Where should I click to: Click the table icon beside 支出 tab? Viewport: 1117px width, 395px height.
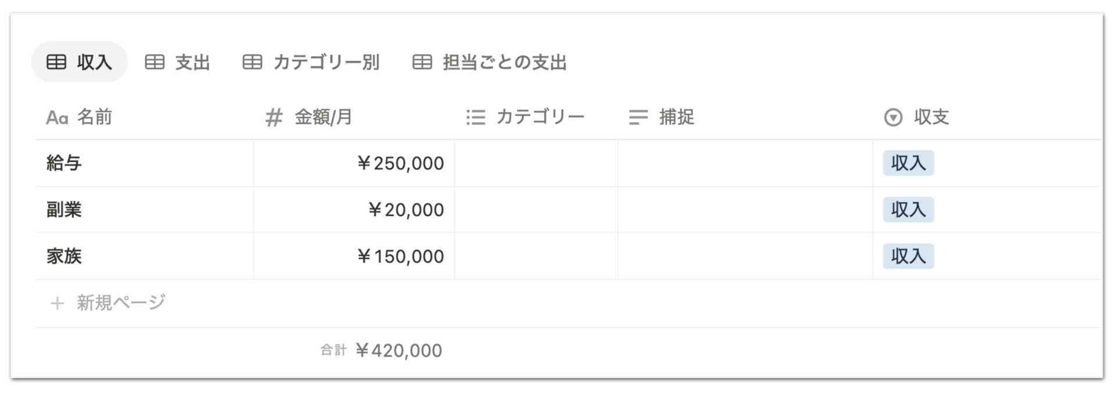click(x=155, y=62)
